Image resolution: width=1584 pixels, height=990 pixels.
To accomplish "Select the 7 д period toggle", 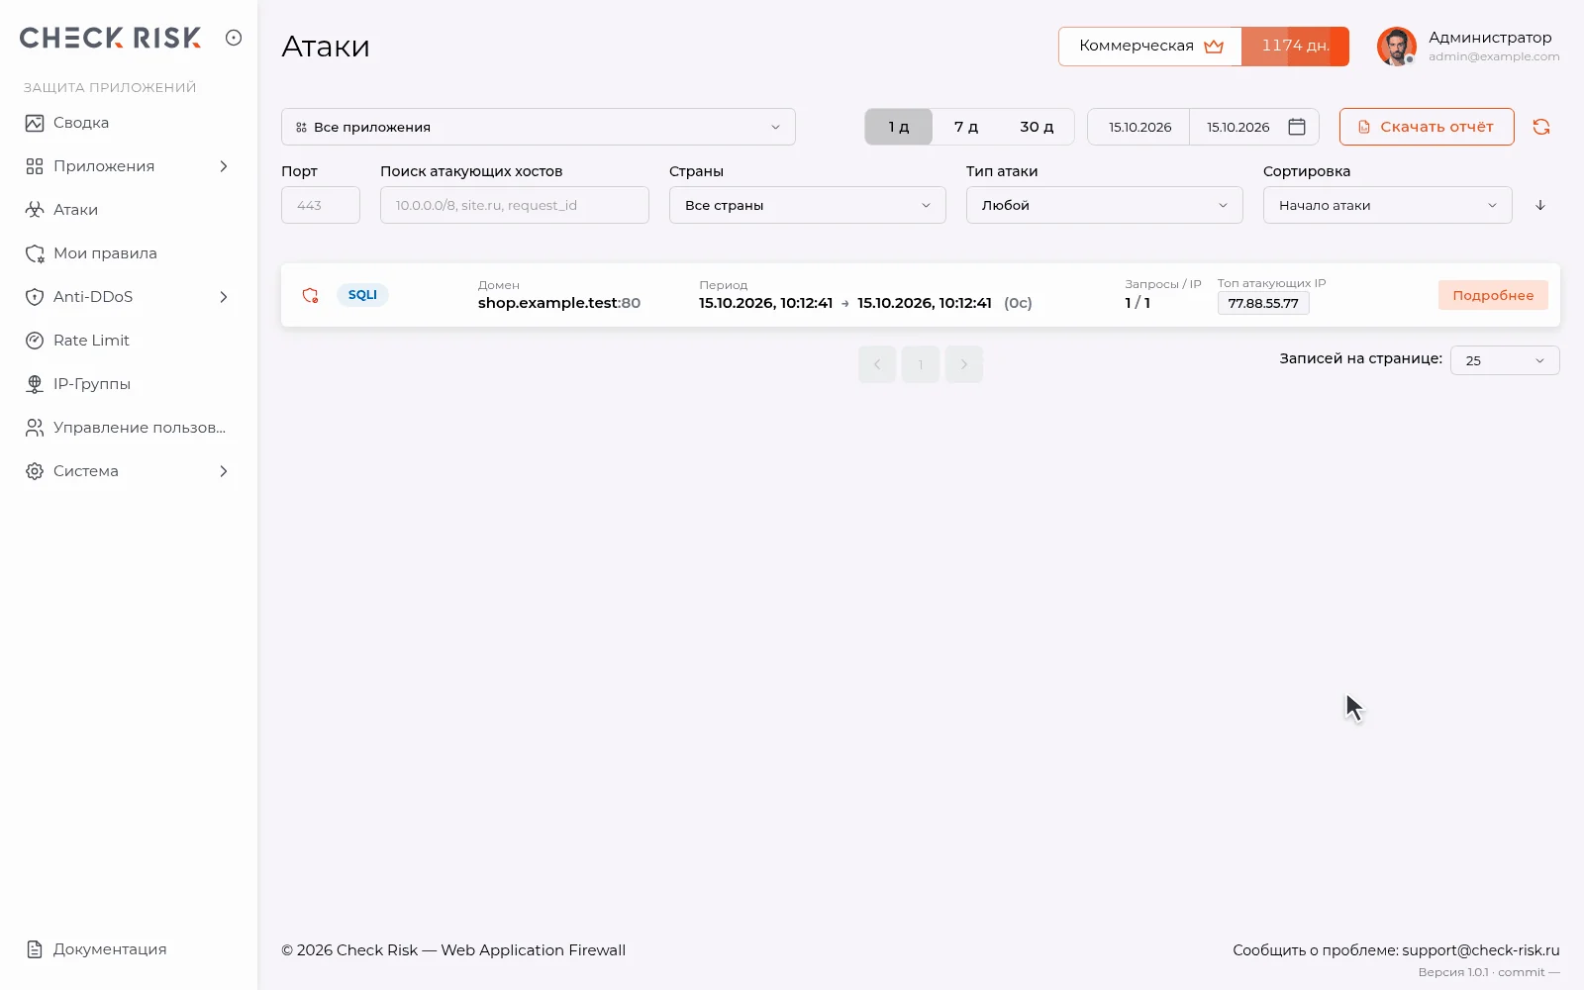I will [x=966, y=127].
